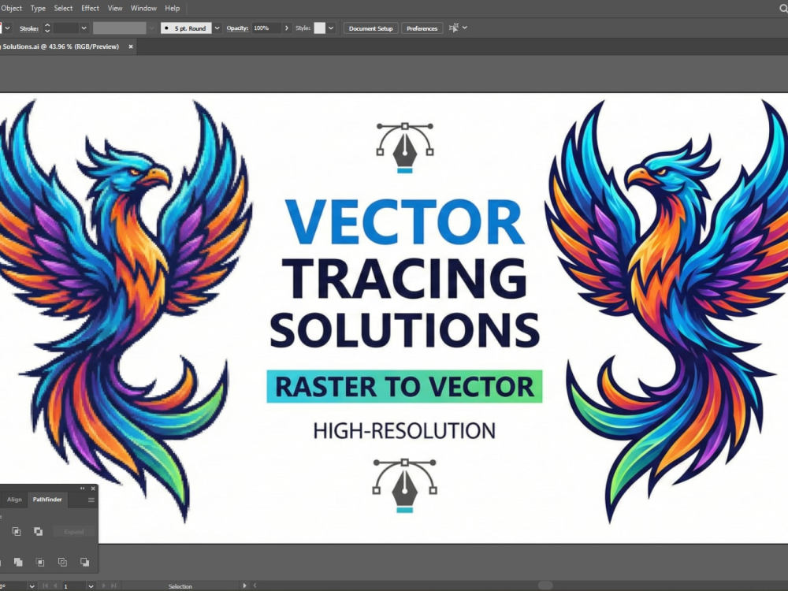The width and height of the screenshot is (788, 591).
Task: Select the RASTER TO VECTOR gradient banner
Action: pos(404,386)
